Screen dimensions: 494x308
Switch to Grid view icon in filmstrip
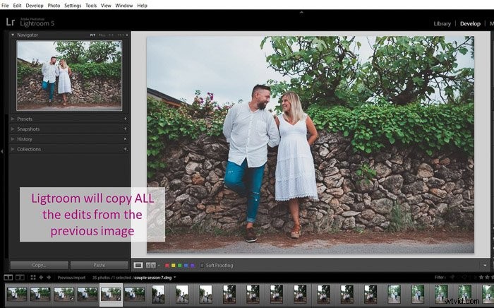[32, 278]
